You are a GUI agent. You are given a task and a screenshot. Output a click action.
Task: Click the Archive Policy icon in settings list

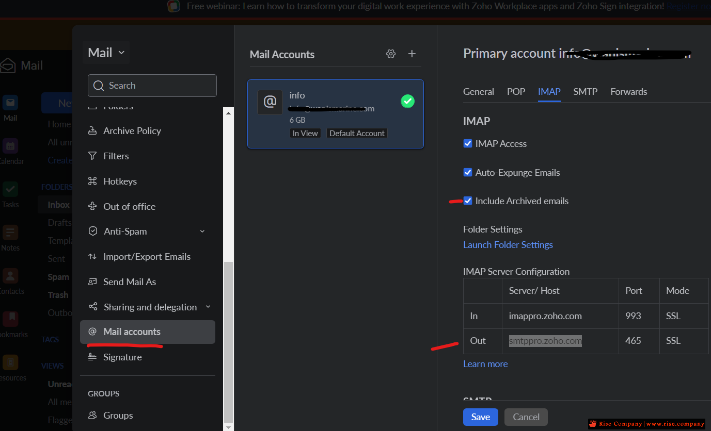click(x=92, y=130)
